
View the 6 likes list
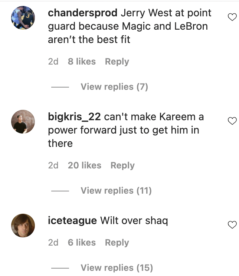click(x=82, y=243)
